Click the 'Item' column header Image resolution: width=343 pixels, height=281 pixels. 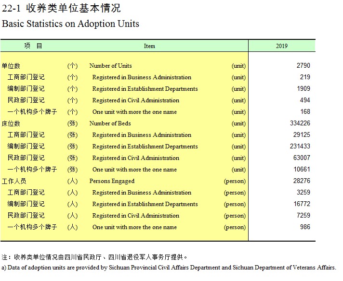tap(149, 46)
